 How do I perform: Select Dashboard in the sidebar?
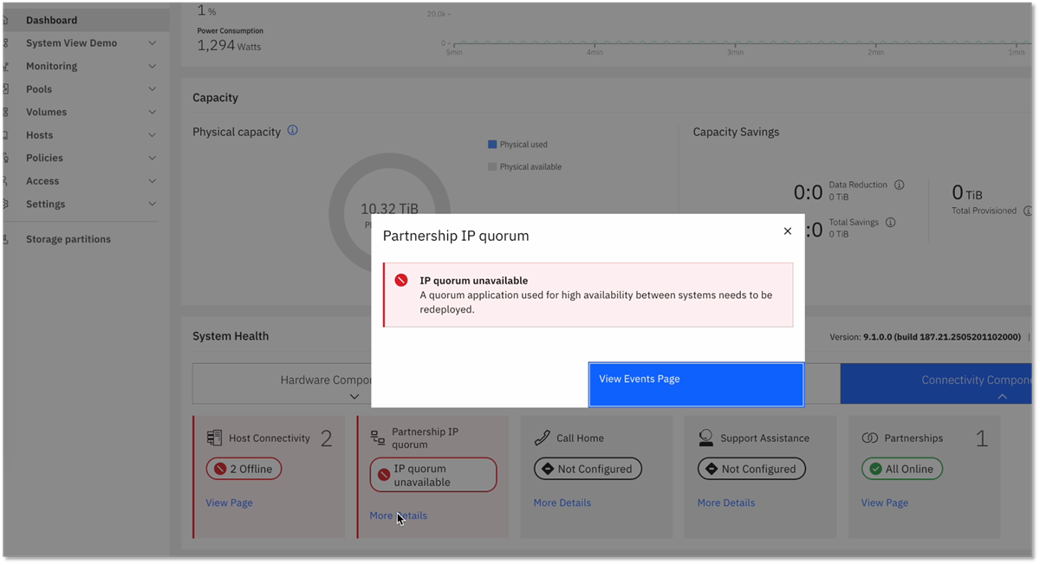coord(52,19)
